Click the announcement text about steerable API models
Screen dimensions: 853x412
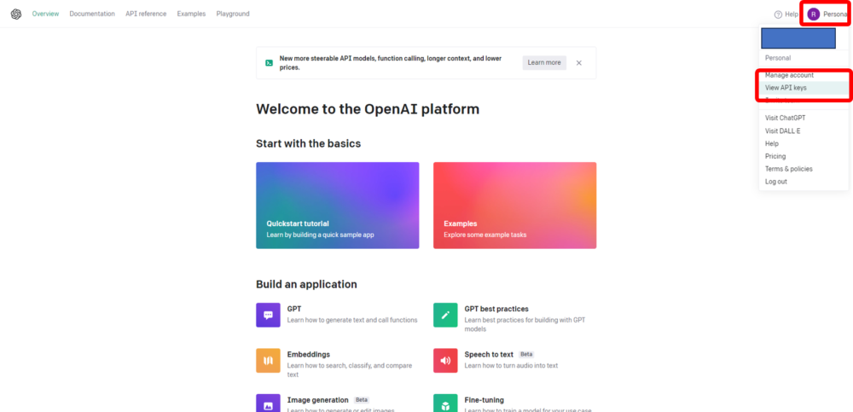point(391,62)
